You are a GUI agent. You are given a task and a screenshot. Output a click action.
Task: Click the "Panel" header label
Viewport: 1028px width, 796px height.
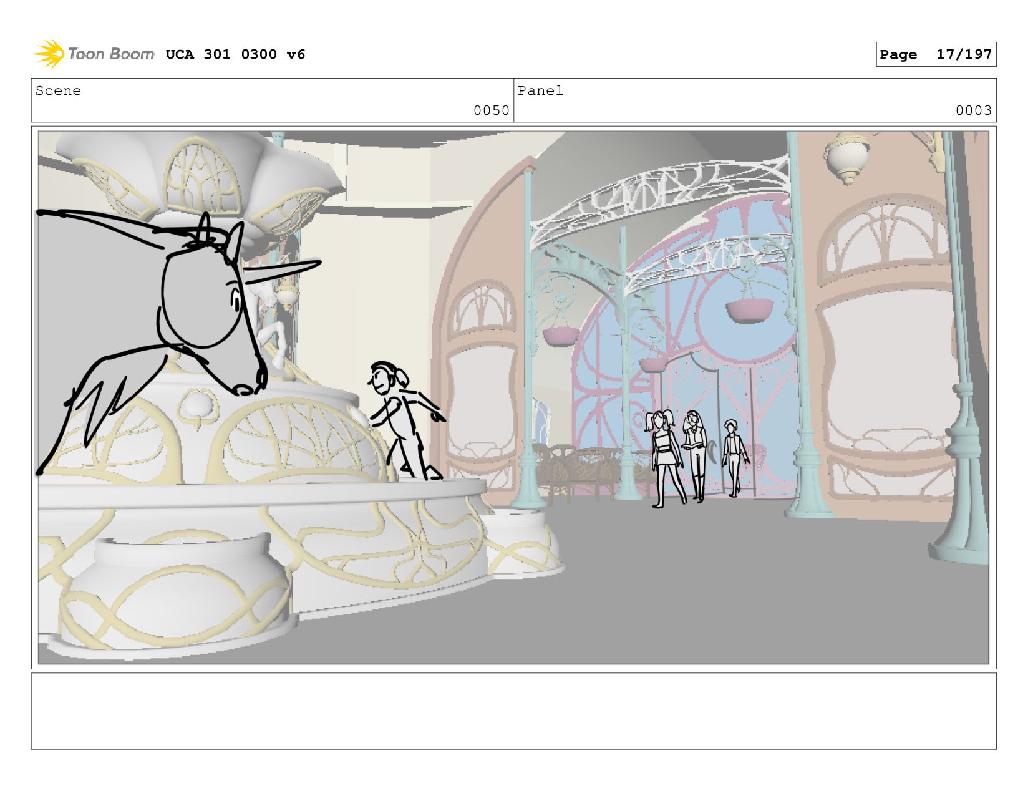[540, 90]
